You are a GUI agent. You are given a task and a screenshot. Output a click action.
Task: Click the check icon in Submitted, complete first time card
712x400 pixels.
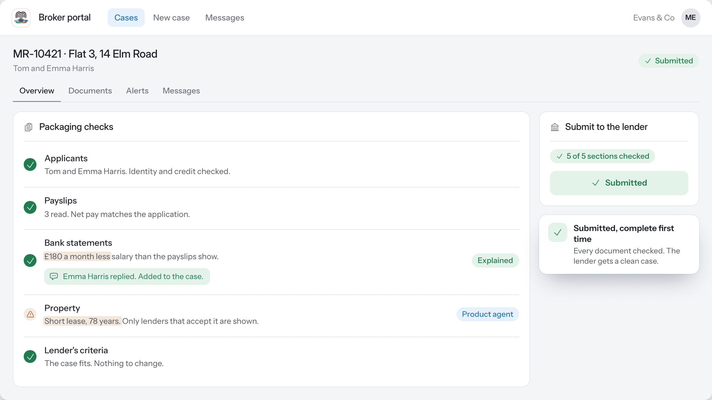558,232
